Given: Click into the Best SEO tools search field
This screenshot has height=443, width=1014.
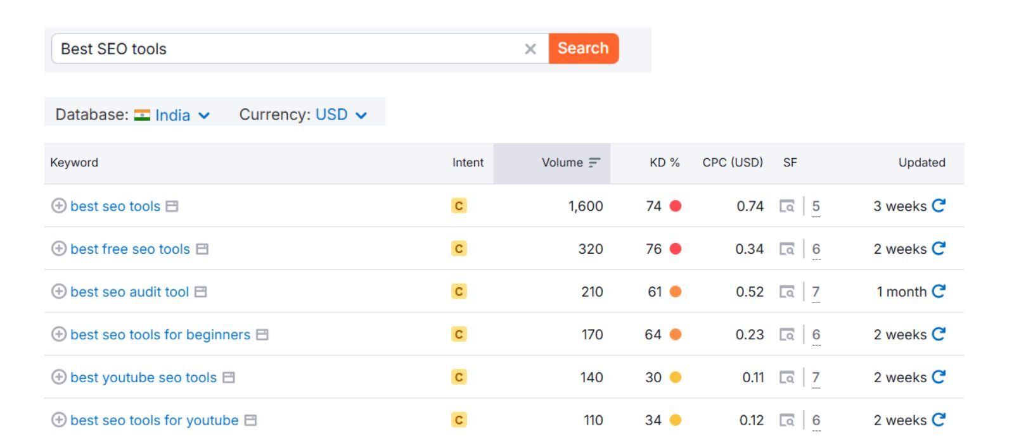Looking at the screenshot, I should (x=285, y=49).
